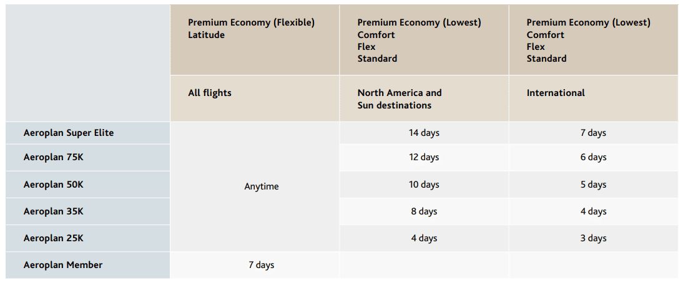Select the 6 days cell
Screen dimensions: 683x283
click(x=593, y=157)
